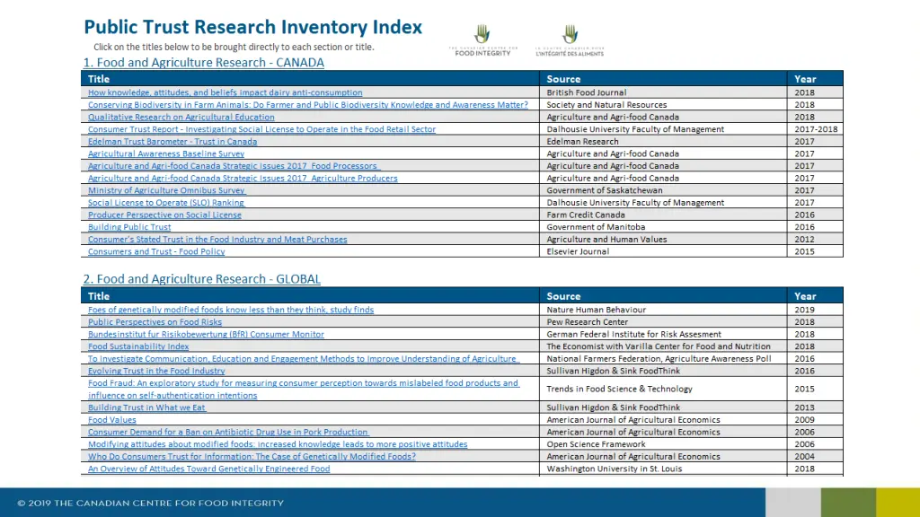This screenshot has width=920, height=517.
Task: Open the Bundesinstitut fur Risikobewertung Consumer Monitor link
Action: (x=206, y=335)
